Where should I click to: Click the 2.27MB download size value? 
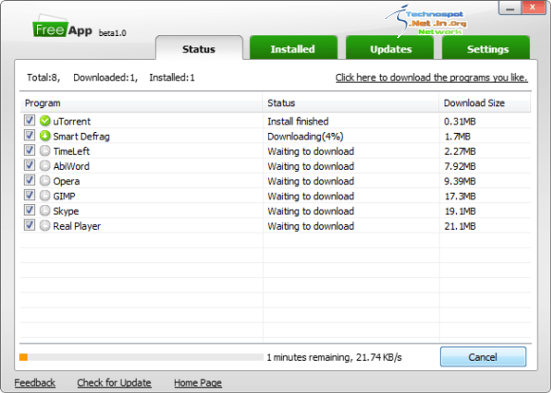coord(460,151)
